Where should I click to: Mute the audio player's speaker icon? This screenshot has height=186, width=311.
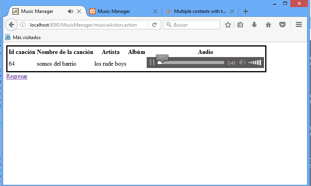coord(242,63)
